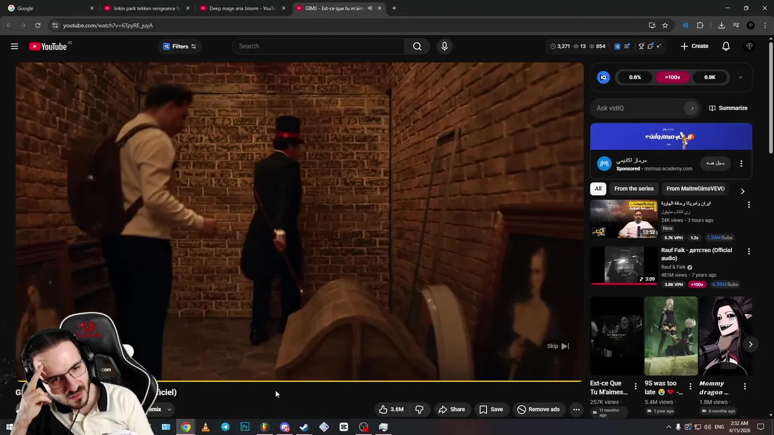The width and height of the screenshot is (774, 435).
Task: Install app icon in address bar
Action: [x=652, y=25]
